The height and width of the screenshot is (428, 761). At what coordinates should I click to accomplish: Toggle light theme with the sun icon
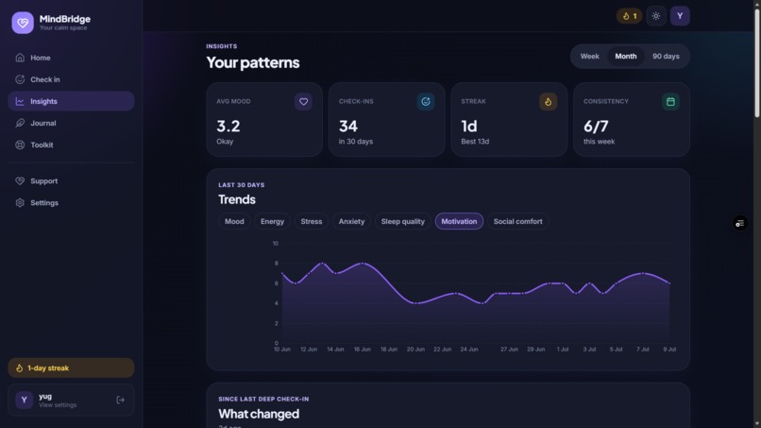pos(656,16)
